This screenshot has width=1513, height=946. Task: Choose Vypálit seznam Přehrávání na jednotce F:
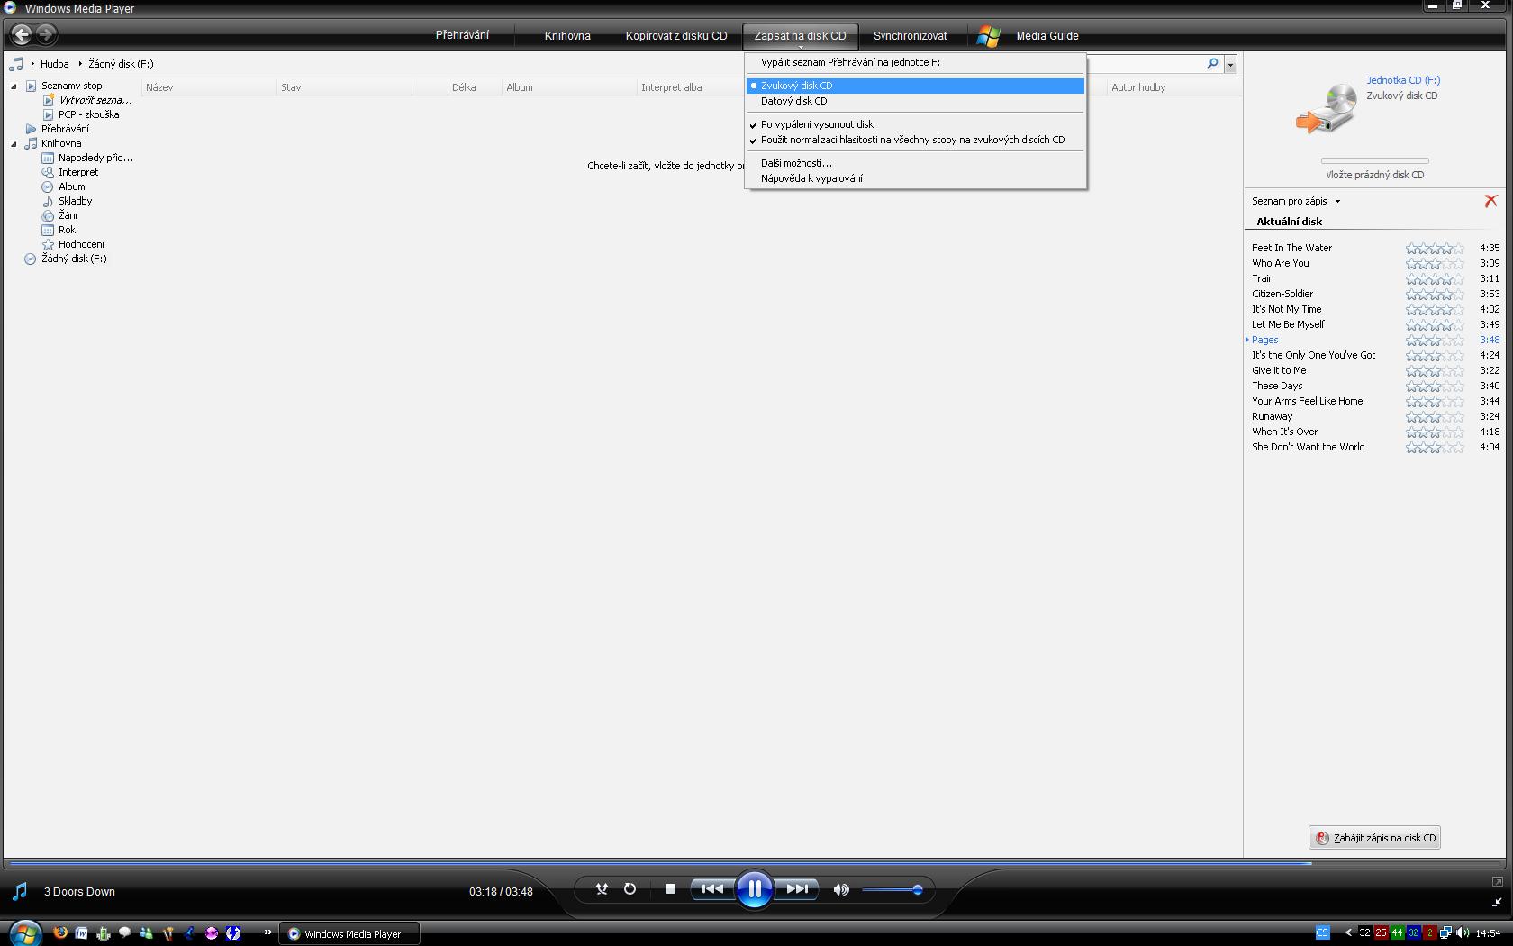click(915, 62)
